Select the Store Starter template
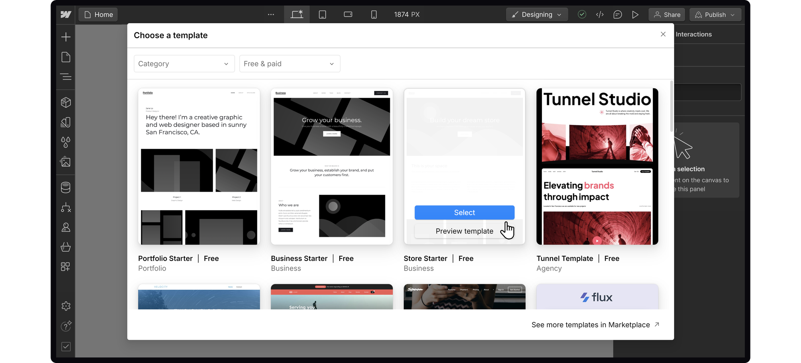The height and width of the screenshot is (363, 801). [464, 213]
